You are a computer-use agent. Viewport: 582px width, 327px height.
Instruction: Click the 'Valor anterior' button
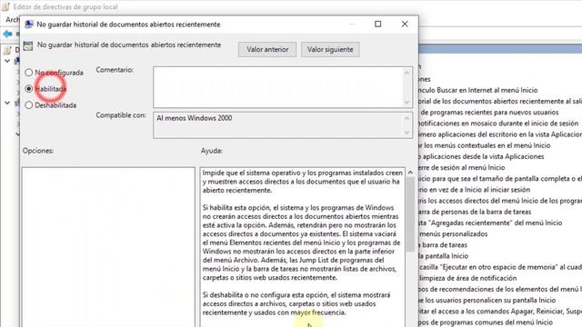pos(267,49)
